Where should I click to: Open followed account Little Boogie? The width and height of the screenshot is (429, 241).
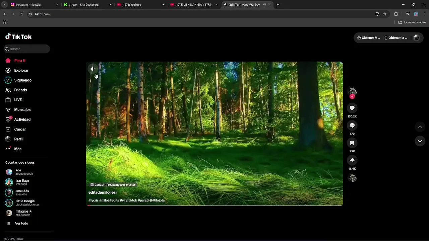pyautogui.click(x=27, y=203)
